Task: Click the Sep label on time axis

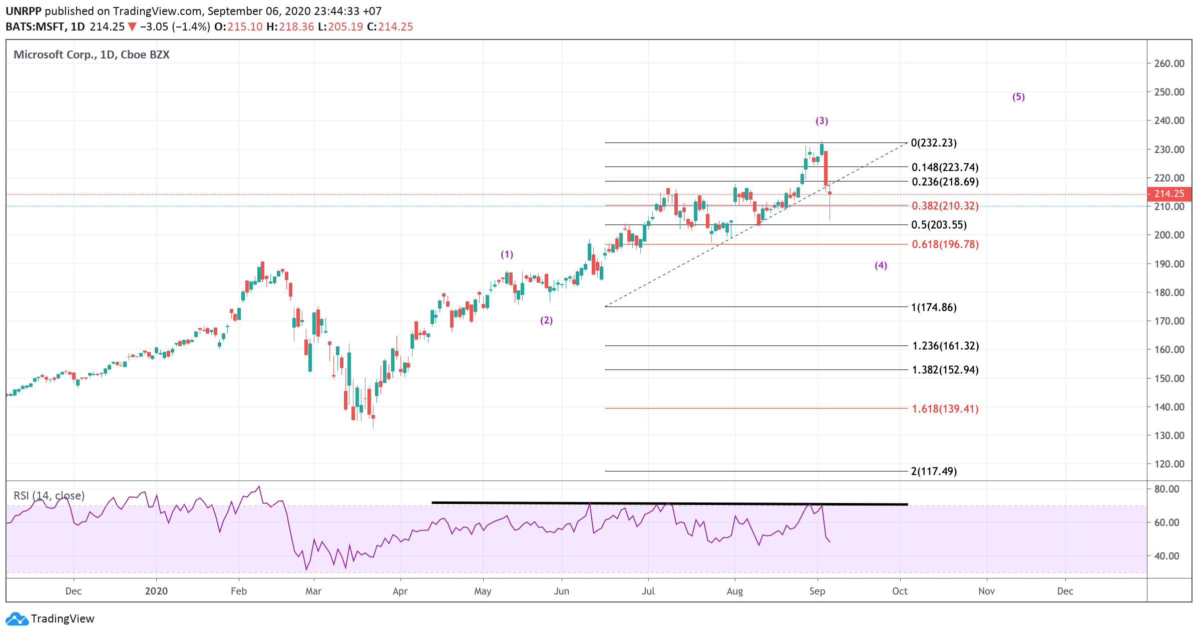Action: pyautogui.click(x=818, y=591)
